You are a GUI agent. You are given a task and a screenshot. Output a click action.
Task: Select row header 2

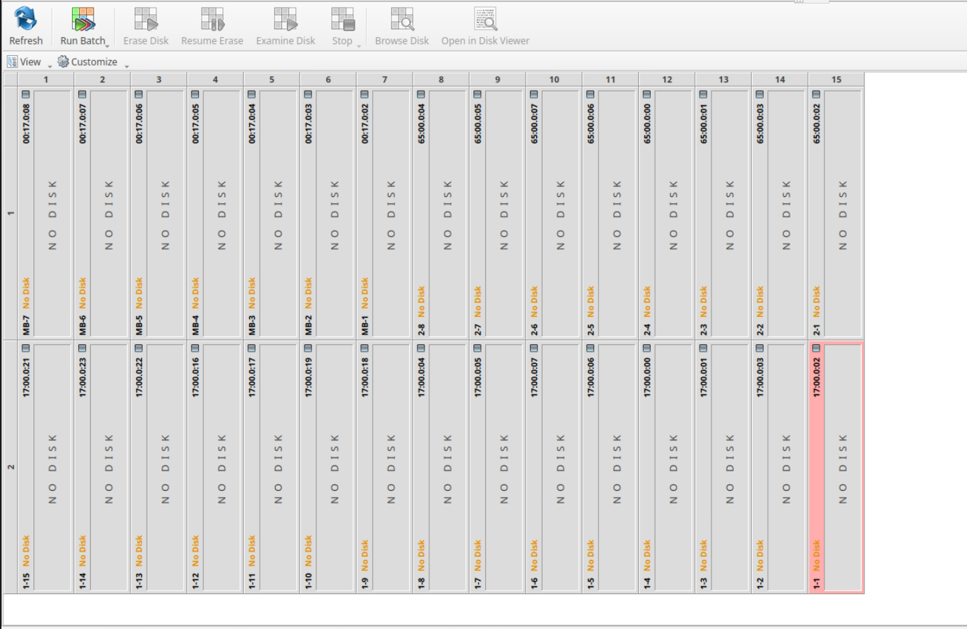click(x=10, y=466)
